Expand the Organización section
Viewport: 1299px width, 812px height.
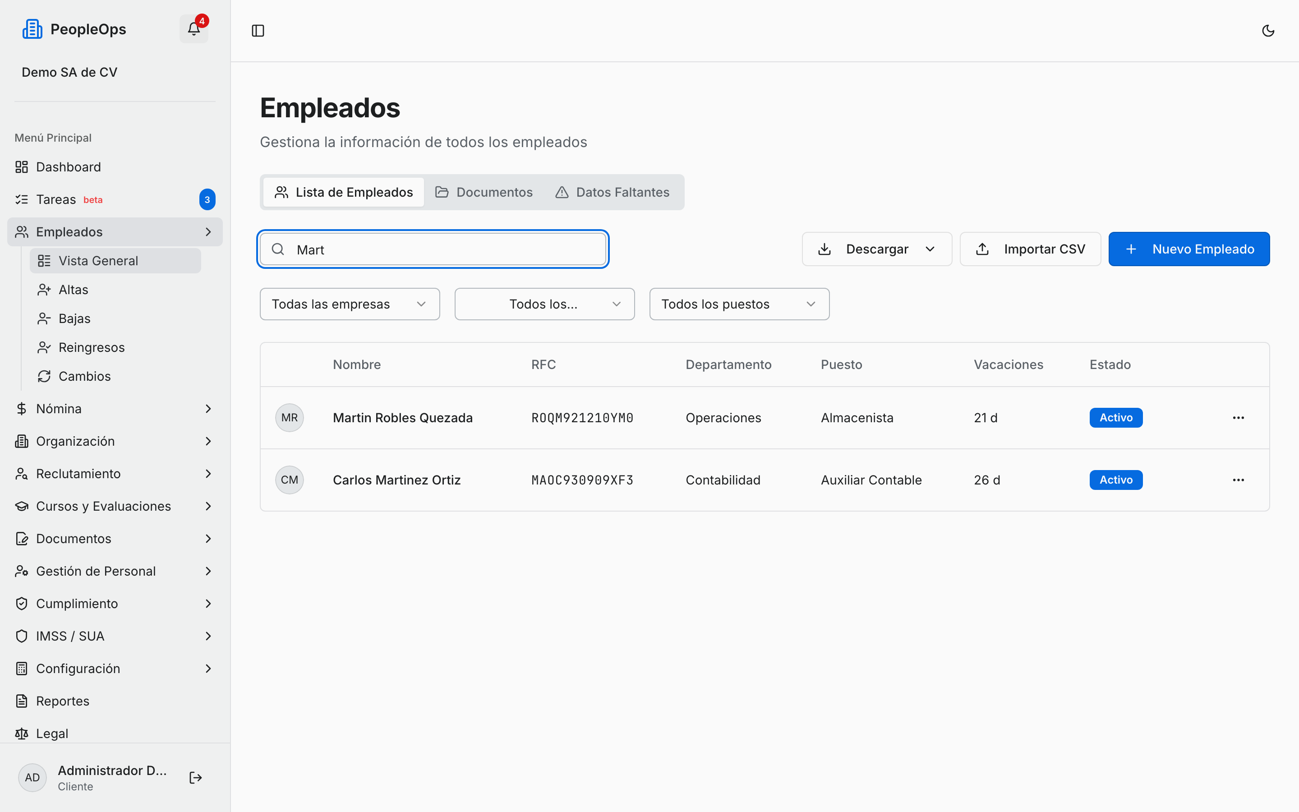click(115, 441)
